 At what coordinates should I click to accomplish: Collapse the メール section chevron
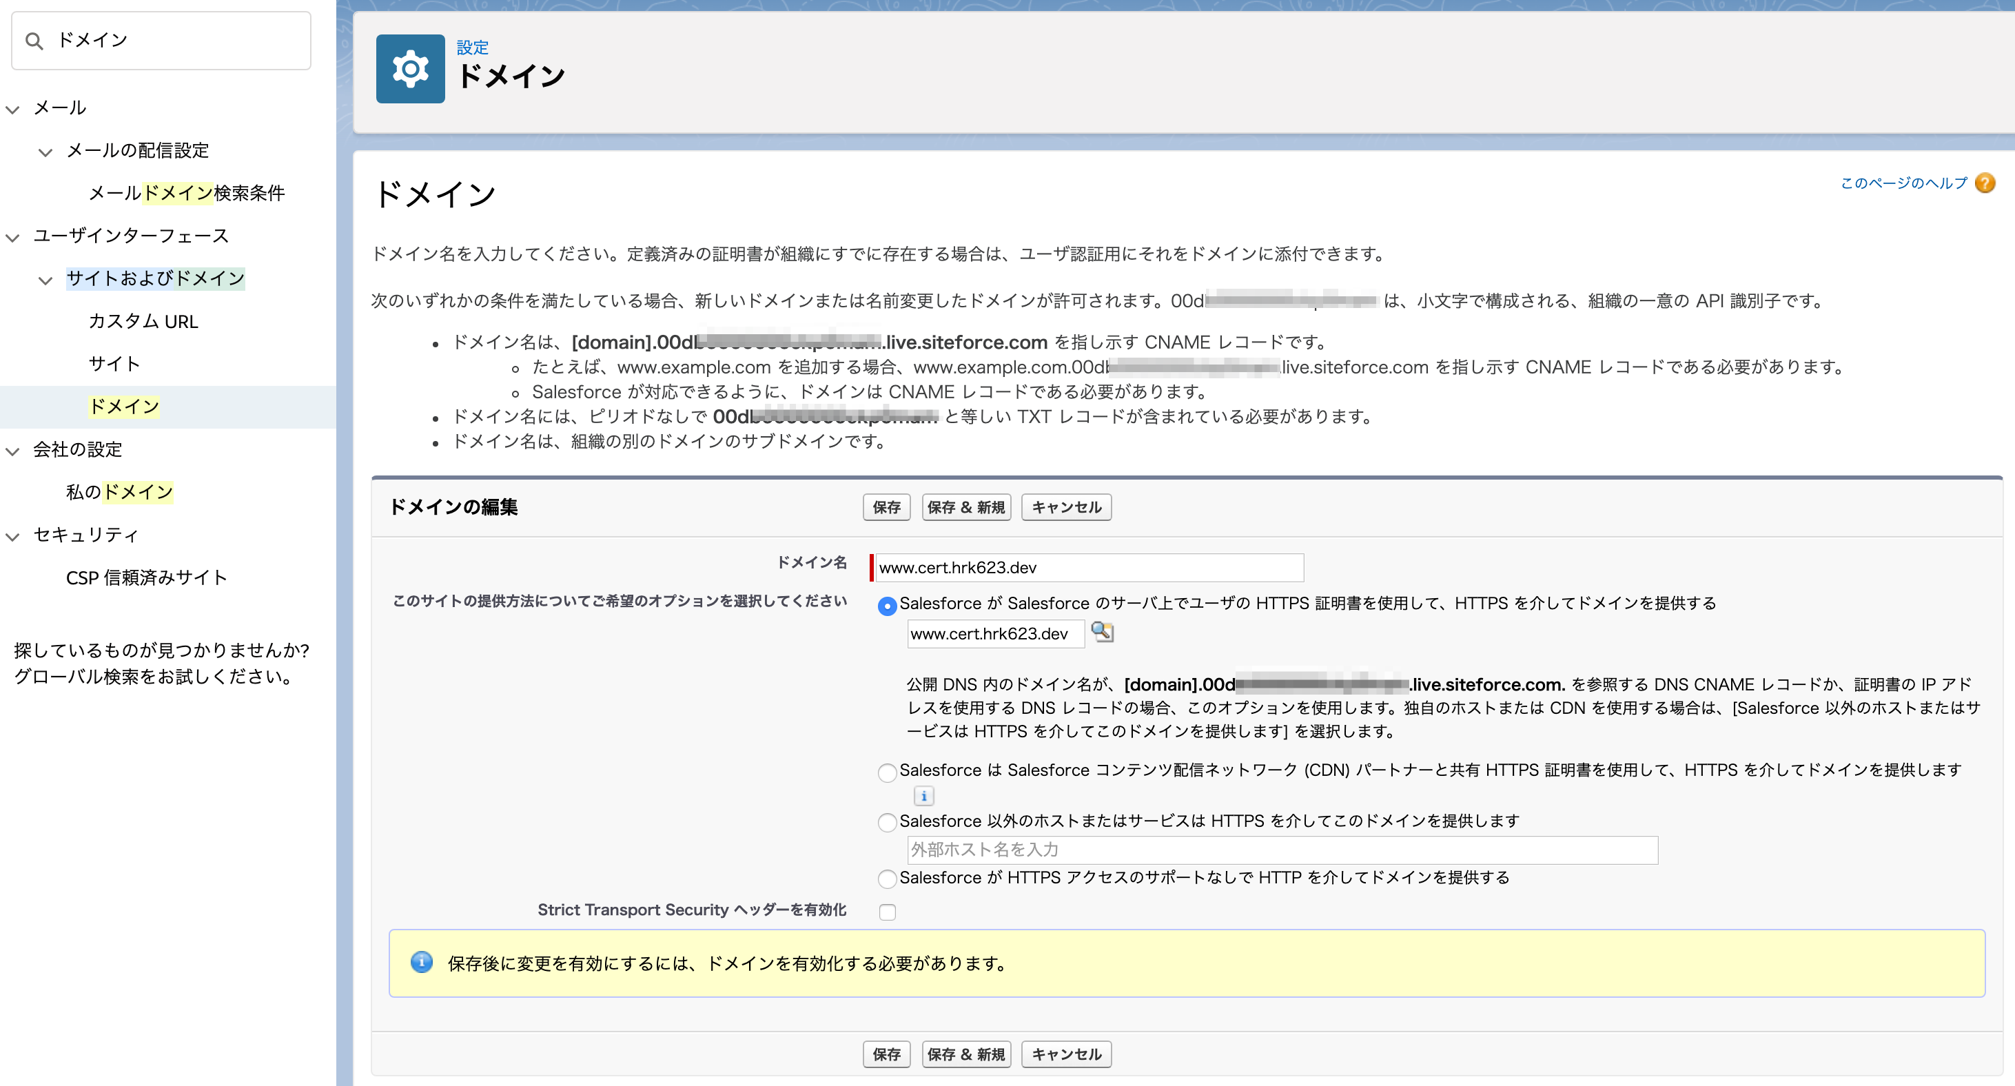coord(12,109)
